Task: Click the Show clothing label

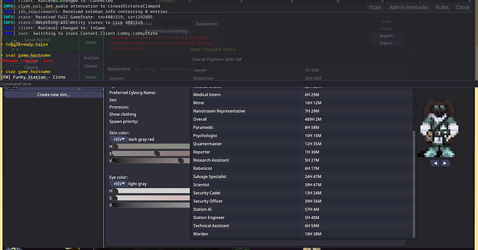Action: coord(123,114)
